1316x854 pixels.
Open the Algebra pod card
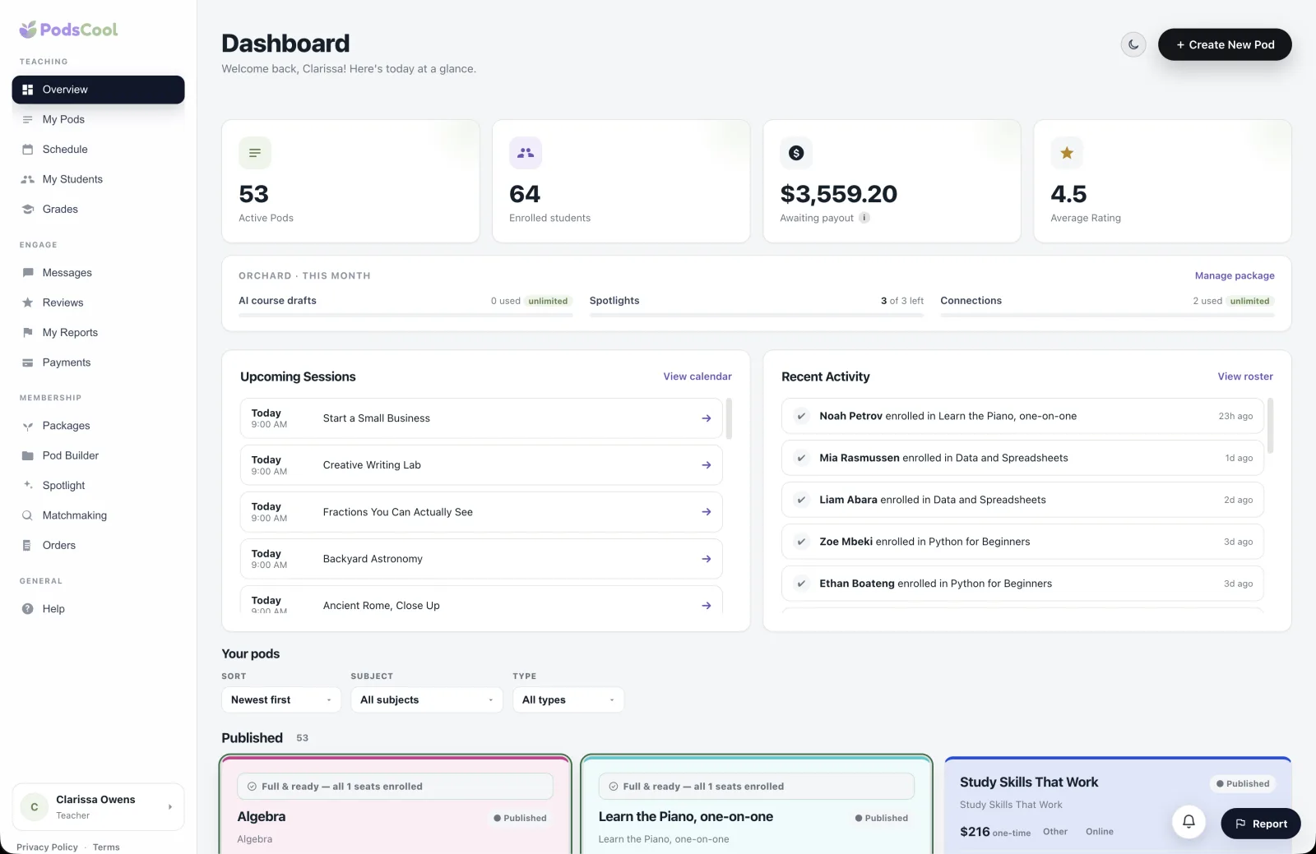tap(396, 806)
